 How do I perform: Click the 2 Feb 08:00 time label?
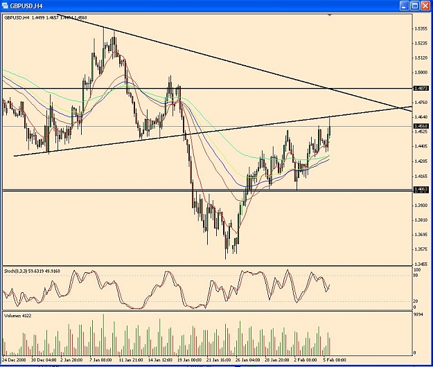click(x=306, y=360)
